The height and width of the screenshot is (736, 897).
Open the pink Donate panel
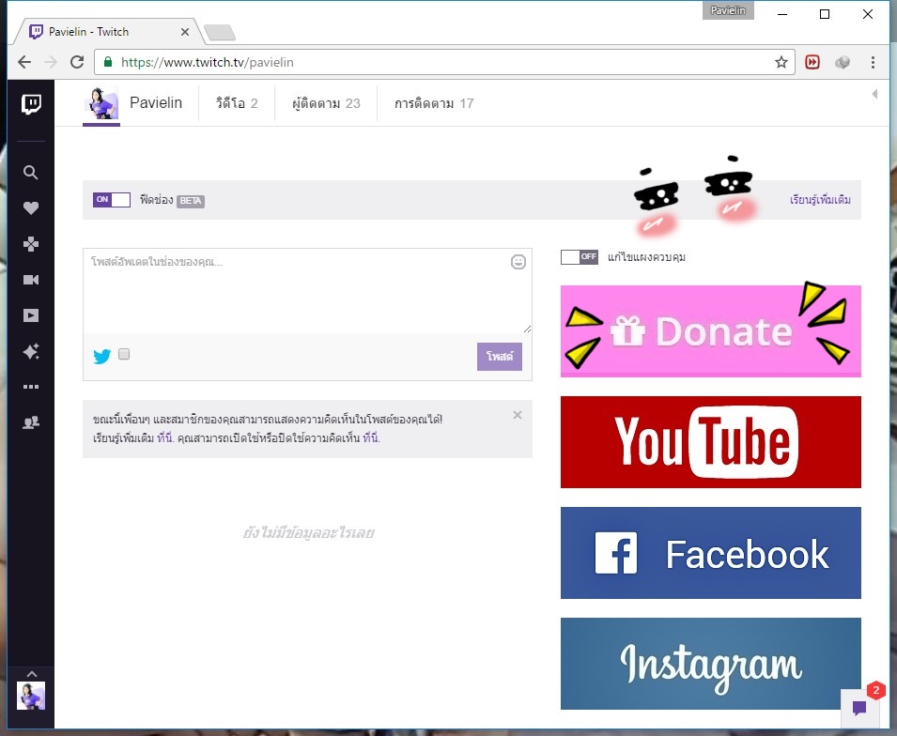(x=710, y=331)
